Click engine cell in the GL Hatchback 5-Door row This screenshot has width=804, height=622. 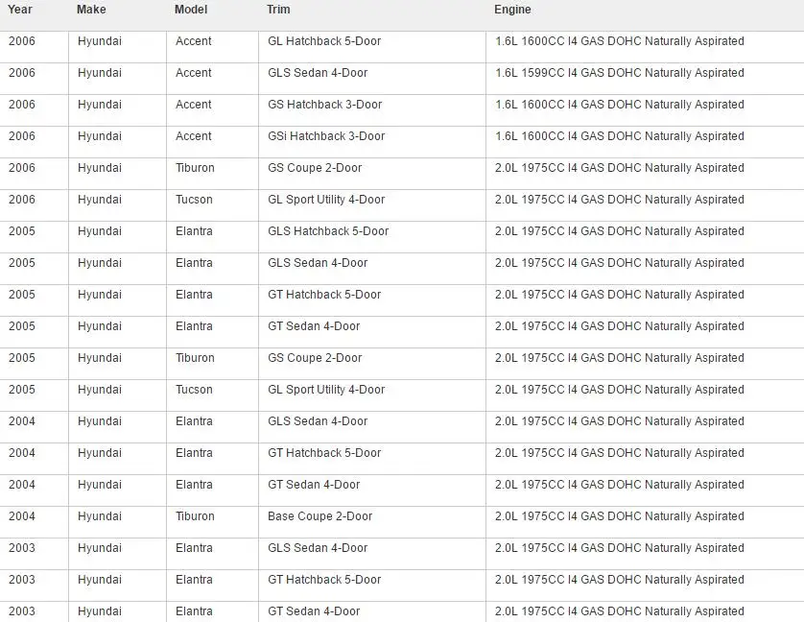[620, 41]
